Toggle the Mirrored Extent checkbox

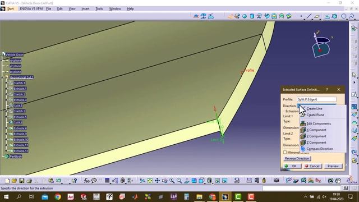coord(285,152)
